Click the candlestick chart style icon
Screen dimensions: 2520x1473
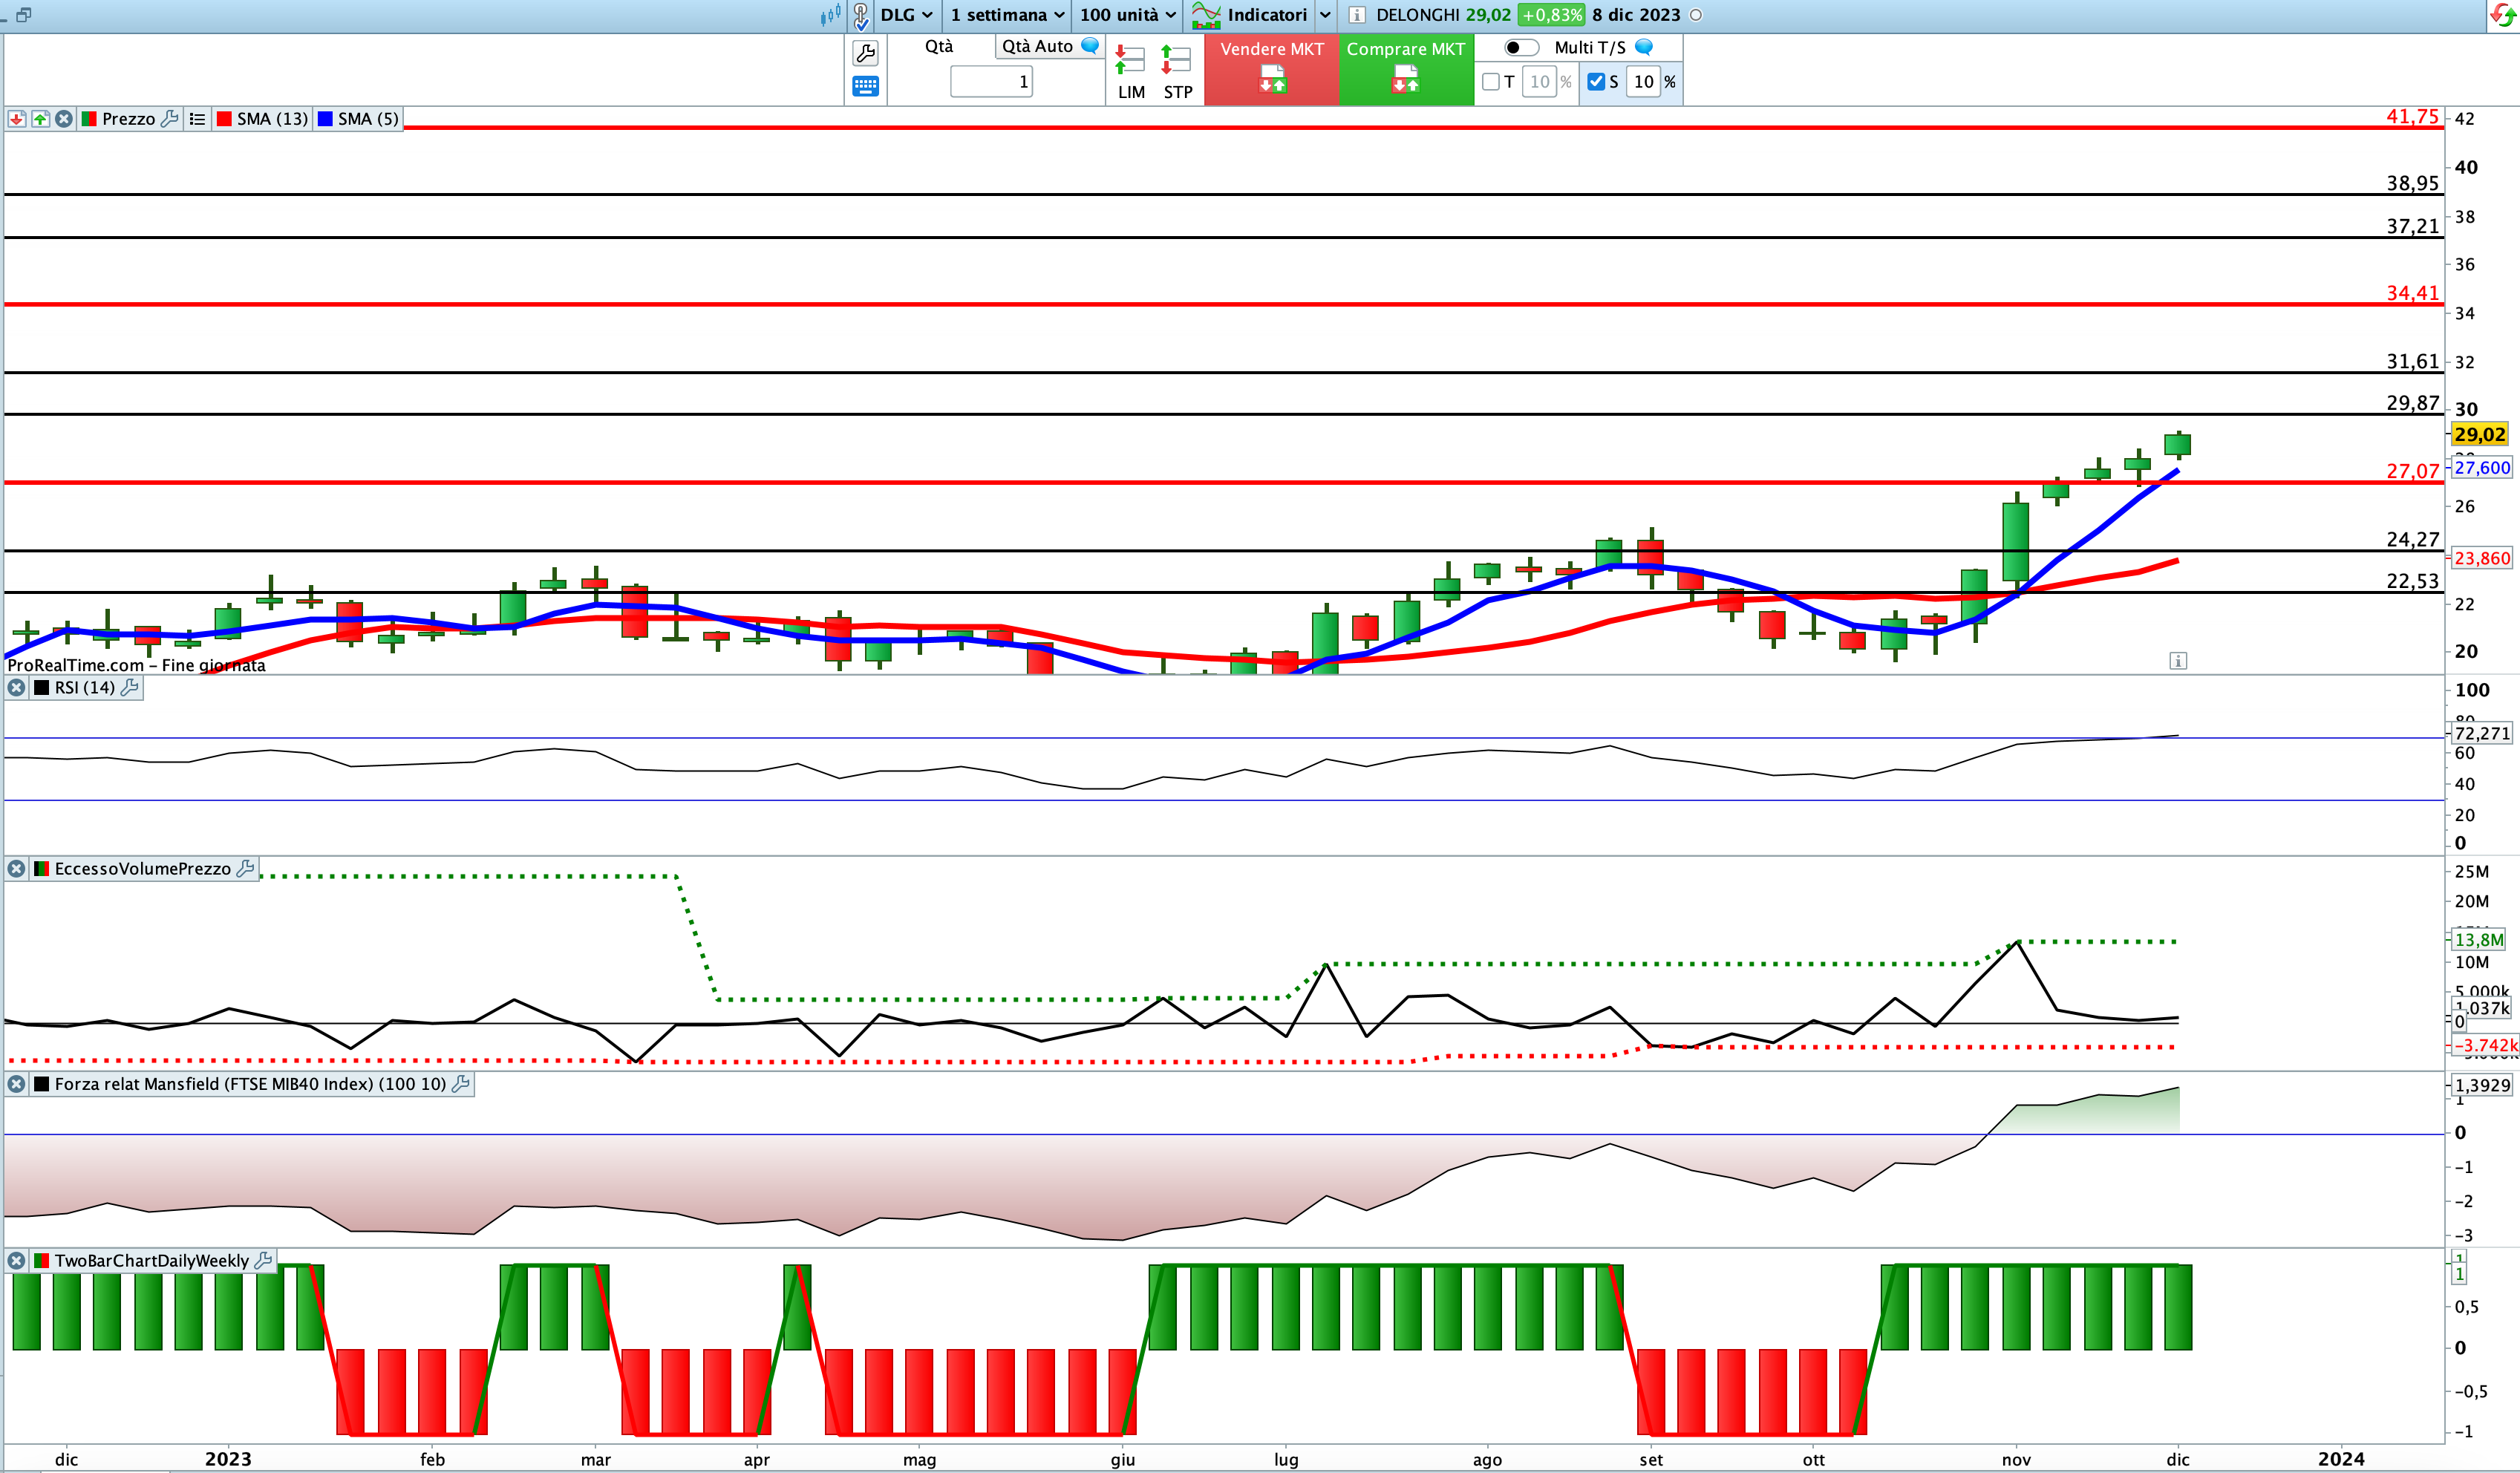(x=831, y=15)
